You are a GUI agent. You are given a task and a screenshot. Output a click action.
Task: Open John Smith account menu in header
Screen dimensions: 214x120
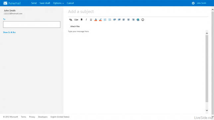201,3
